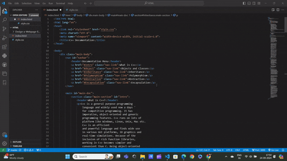Select style.css in Open Editors list
Image resolution: width=287 pixels, height=161 pixels.
coord(25,23)
